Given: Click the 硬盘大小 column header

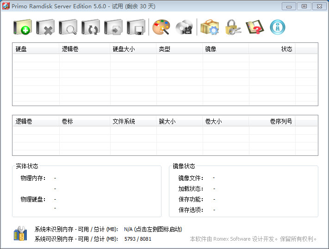Looking at the screenshot, I should coord(133,49).
